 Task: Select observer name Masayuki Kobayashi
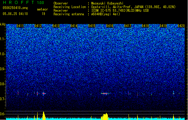107,3
